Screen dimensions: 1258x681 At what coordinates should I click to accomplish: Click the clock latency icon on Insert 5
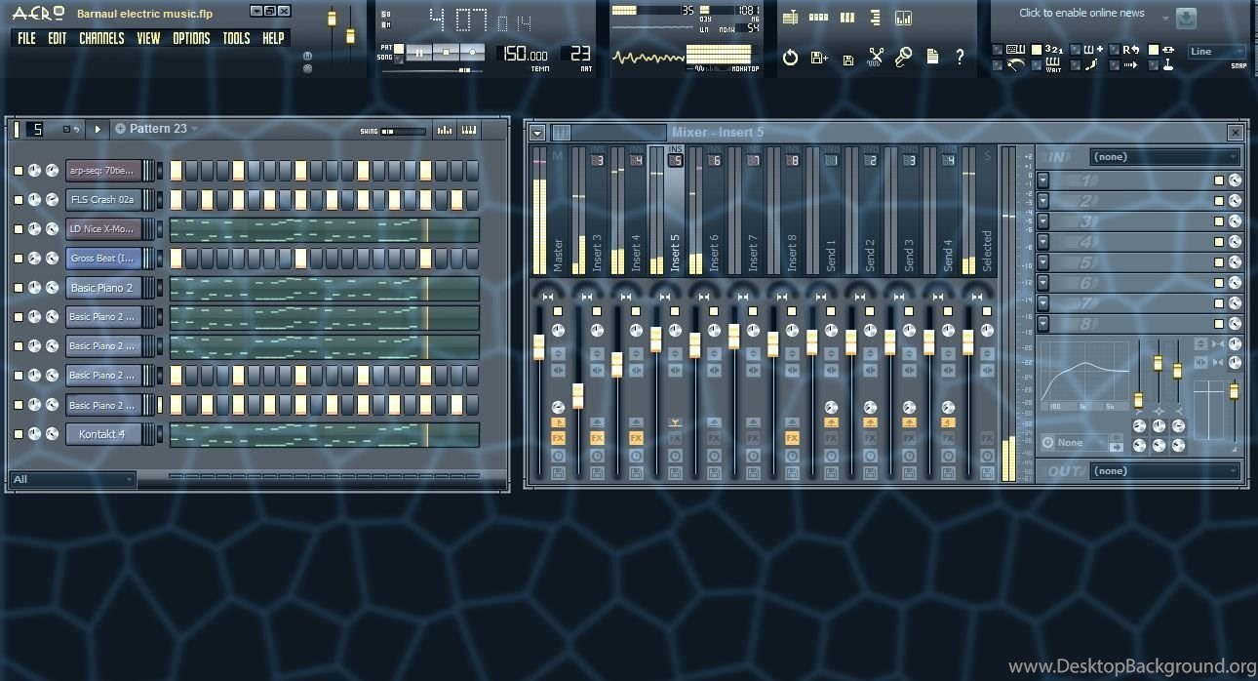pyautogui.click(x=675, y=456)
